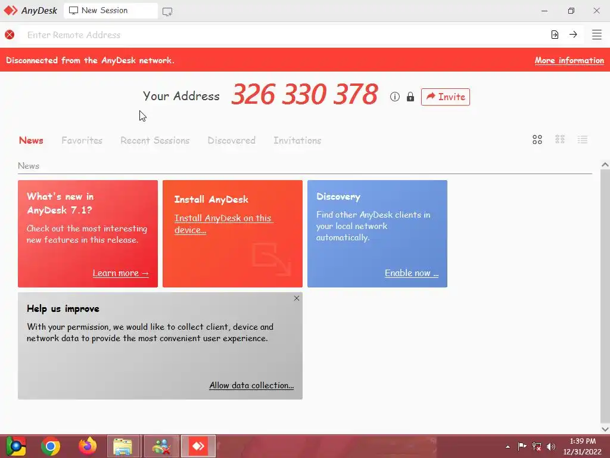Image resolution: width=610 pixels, height=458 pixels.
Task: Click the red connection status icon
Action: 10,35
